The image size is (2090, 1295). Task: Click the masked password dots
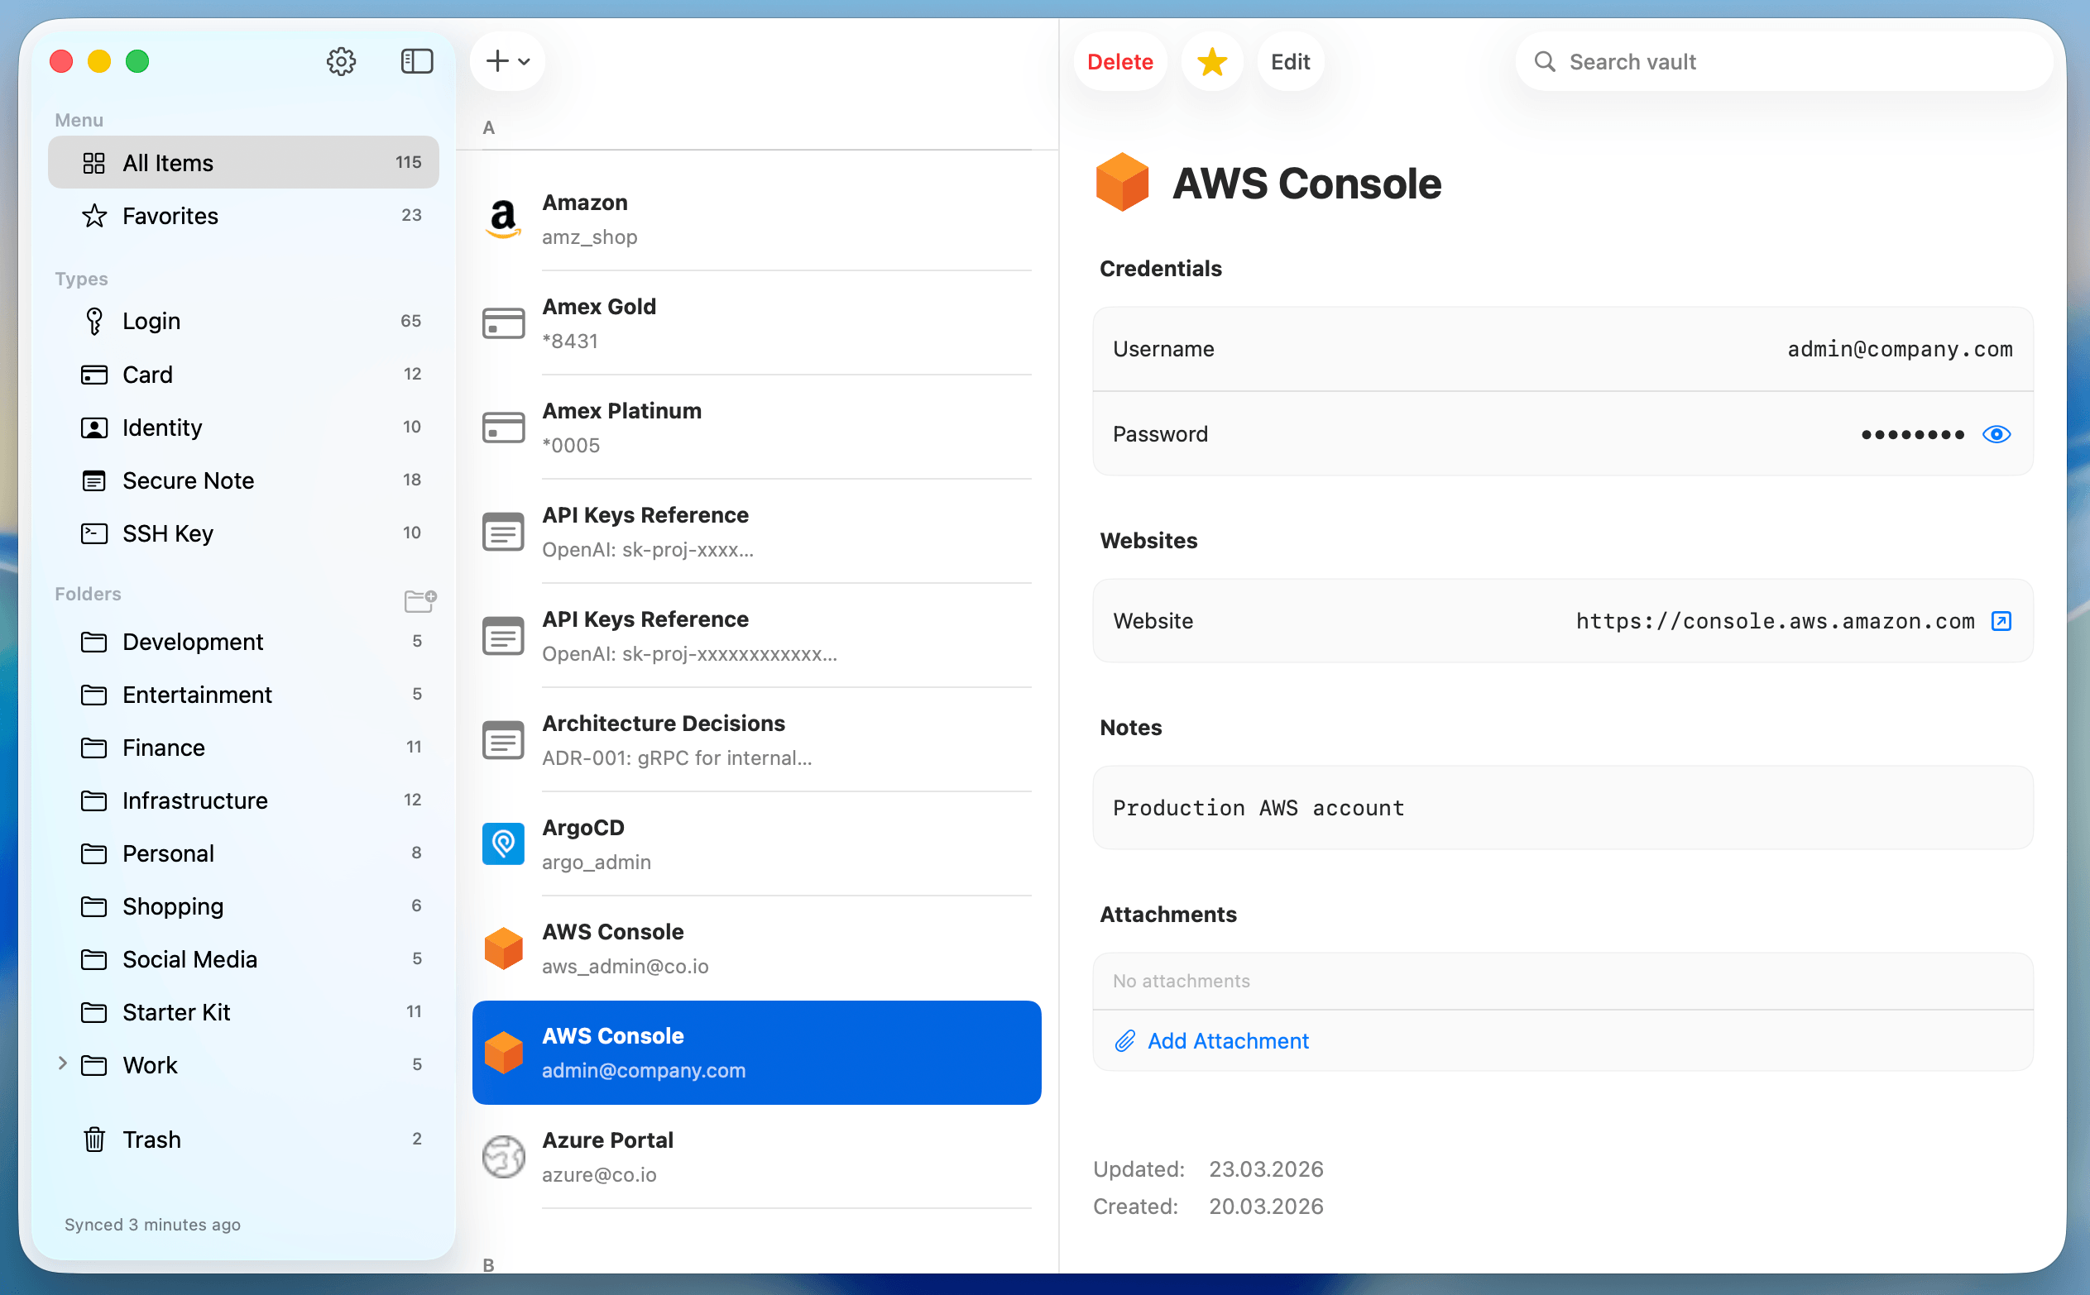click(1912, 435)
